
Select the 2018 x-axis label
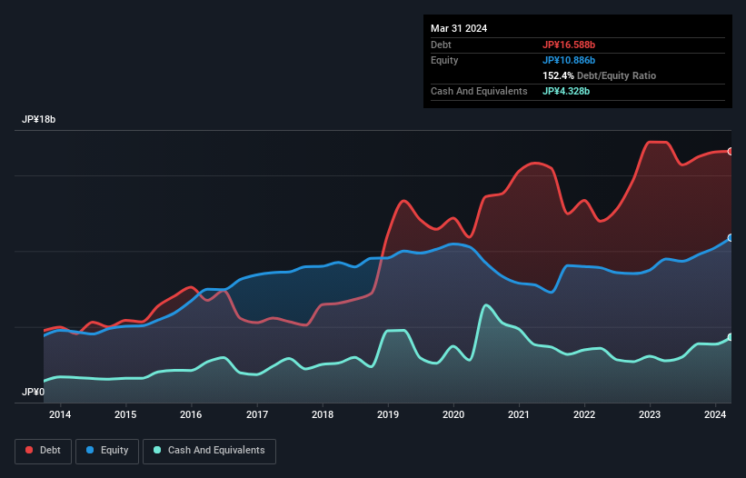[323, 414]
